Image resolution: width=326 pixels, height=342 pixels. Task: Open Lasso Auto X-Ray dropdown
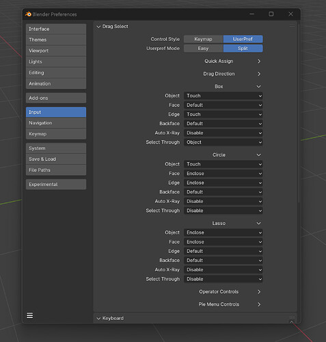[223, 269]
